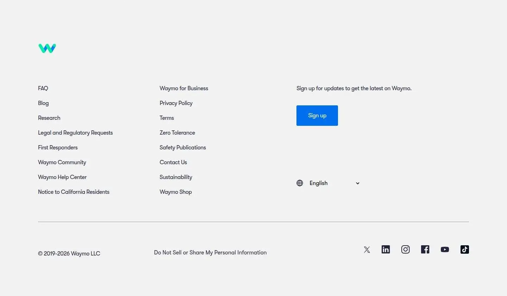
Task: Click the 'Sign up for updates' text
Action: point(354,88)
